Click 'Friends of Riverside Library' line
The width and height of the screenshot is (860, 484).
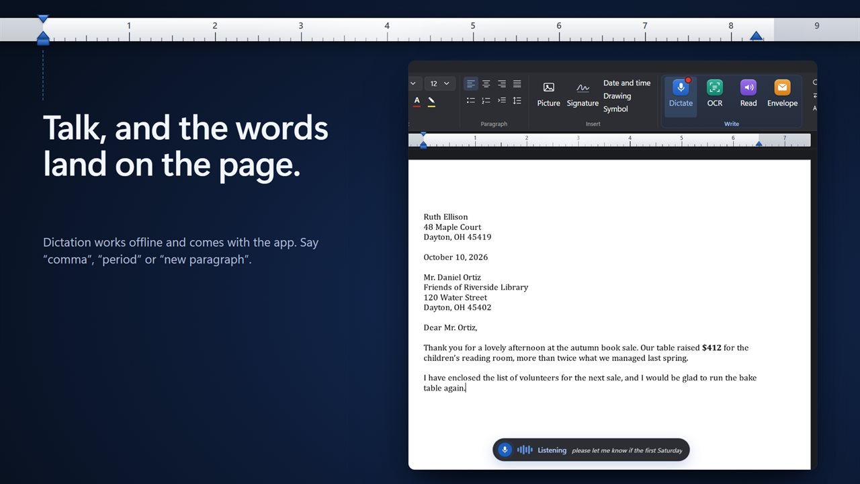476,287
